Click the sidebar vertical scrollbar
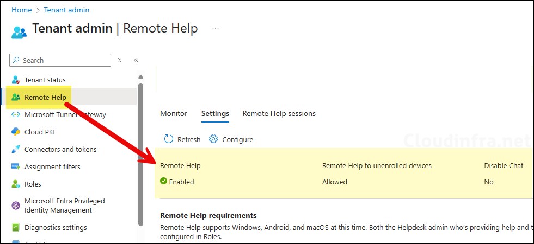The width and height of the screenshot is (534, 244). click(x=140, y=152)
